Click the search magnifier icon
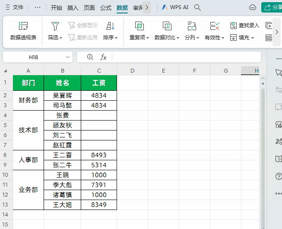The width and height of the screenshot is (282, 229). click(x=197, y=7)
